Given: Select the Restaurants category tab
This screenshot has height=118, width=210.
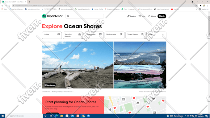Looking at the screenshot, I should tap(115, 35).
